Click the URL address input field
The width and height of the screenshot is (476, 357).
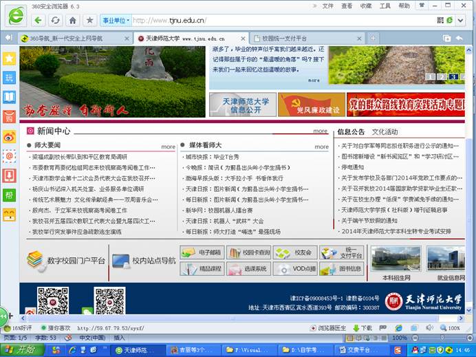[x=282, y=21]
